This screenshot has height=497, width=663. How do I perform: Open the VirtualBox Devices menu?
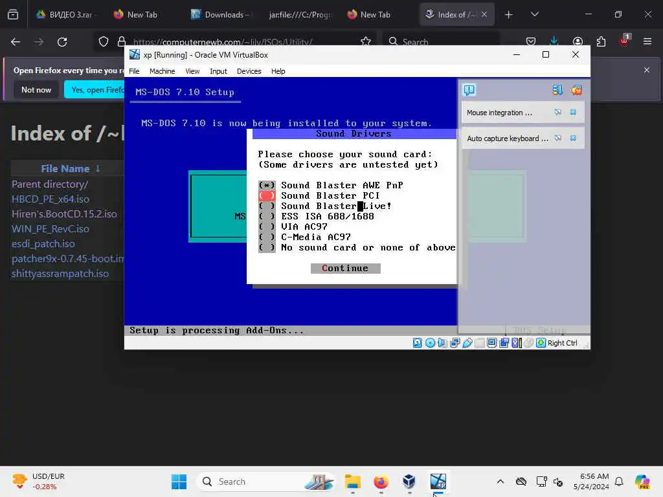click(249, 71)
